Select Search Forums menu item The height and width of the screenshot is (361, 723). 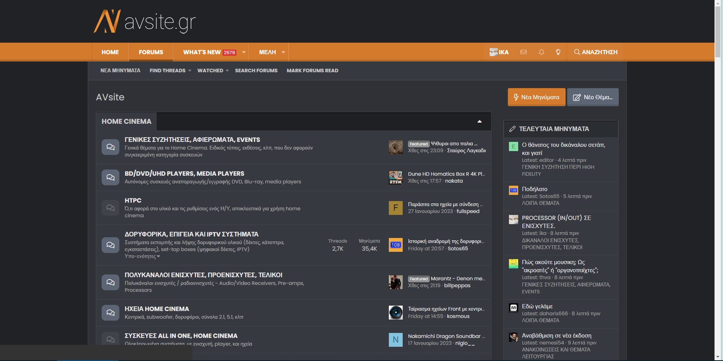tap(256, 71)
